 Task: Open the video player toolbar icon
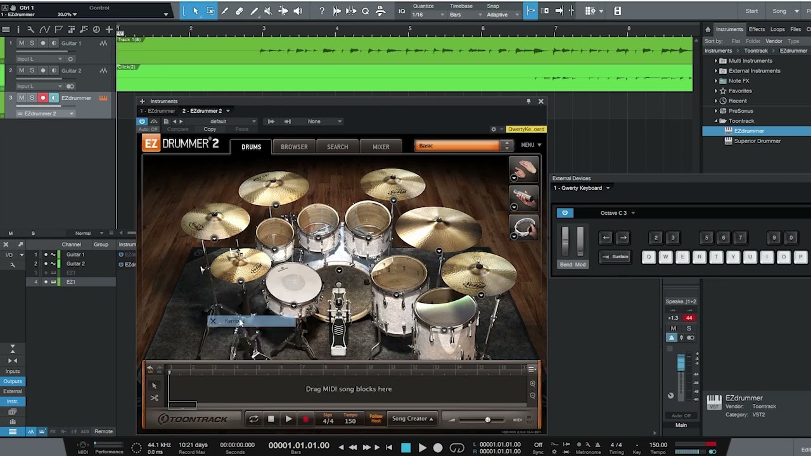coord(618,11)
